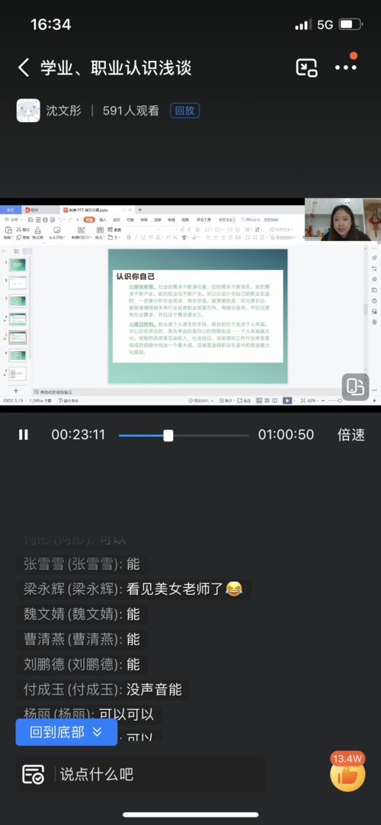Pause the replay video
This screenshot has height=825, width=381.
(x=24, y=435)
